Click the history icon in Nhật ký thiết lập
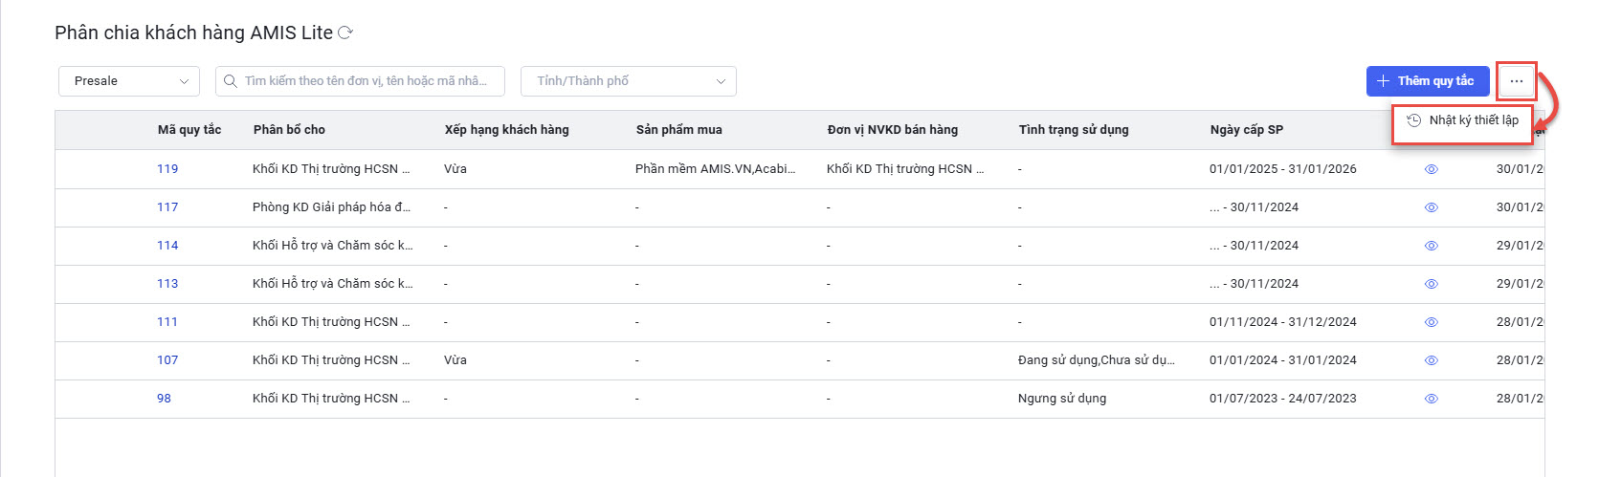Image resolution: width=1599 pixels, height=477 pixels. pos(1413,120)
